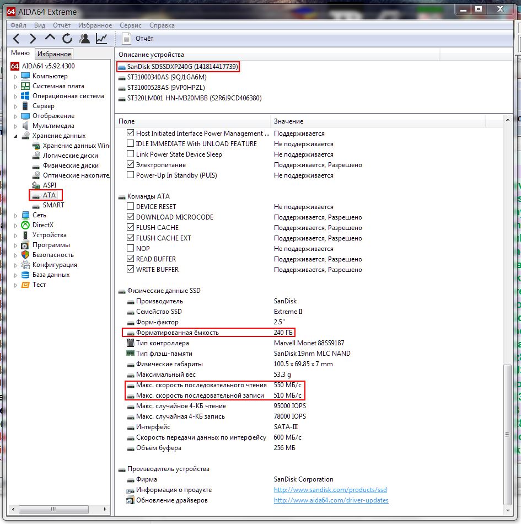This screenshot has width=521, height=524.
Task: Click the Мультимедиа speaker icon
Action: click(x=25, y=126)
